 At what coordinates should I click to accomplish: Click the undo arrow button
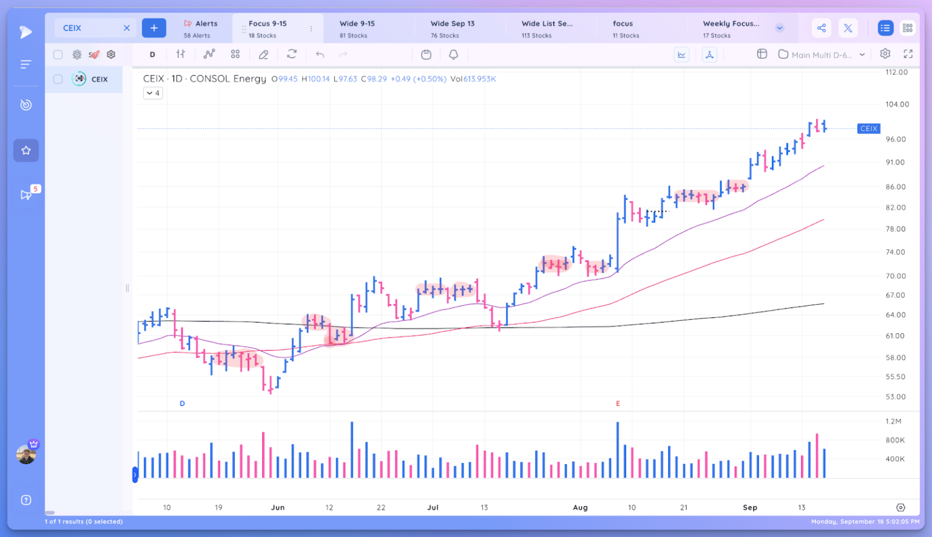click(x=320, y=55)
